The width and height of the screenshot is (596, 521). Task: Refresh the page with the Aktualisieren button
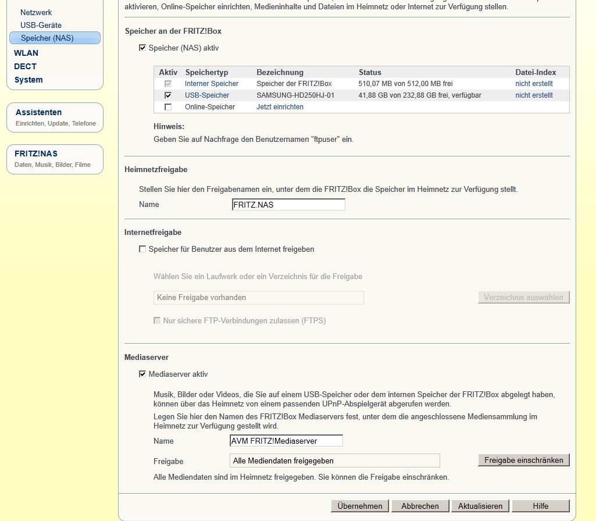pos(480,506)
